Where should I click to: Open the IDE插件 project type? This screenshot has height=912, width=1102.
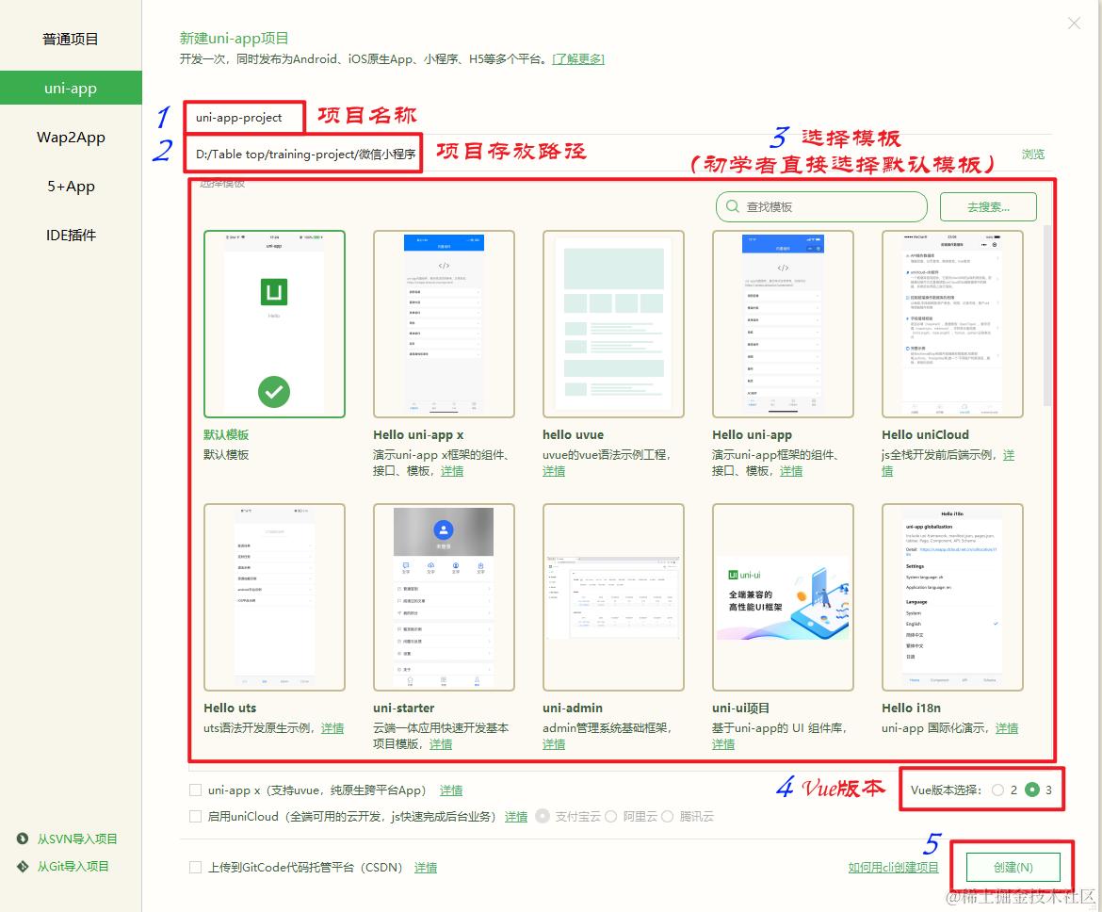(x=71, y=236)
